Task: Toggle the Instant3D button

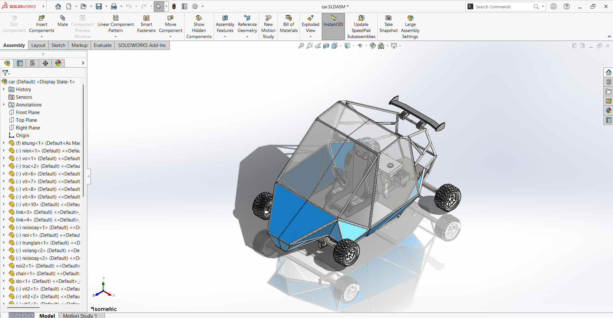Action: (333, 26)
